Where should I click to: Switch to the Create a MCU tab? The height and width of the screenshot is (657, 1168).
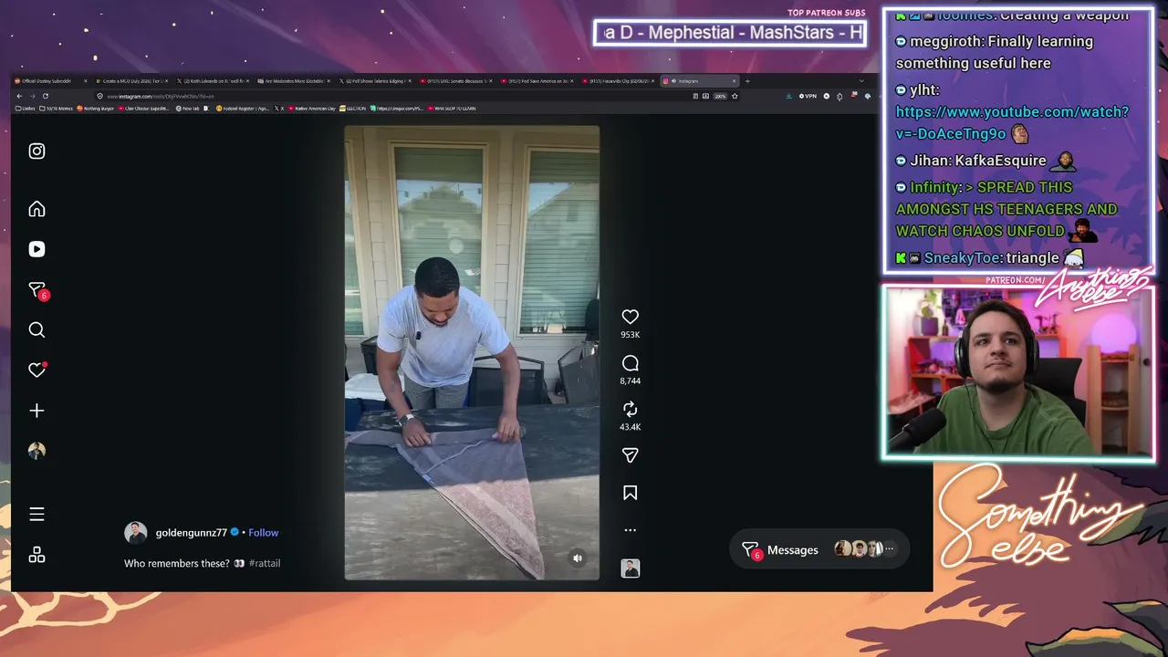[x=130, y=81]
